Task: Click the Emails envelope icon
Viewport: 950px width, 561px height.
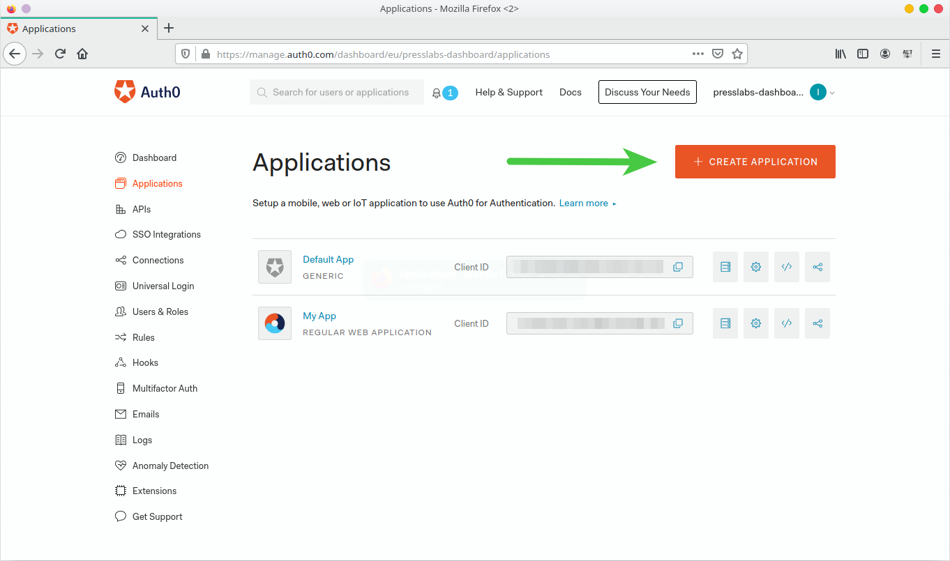Action: click(120, 414)
